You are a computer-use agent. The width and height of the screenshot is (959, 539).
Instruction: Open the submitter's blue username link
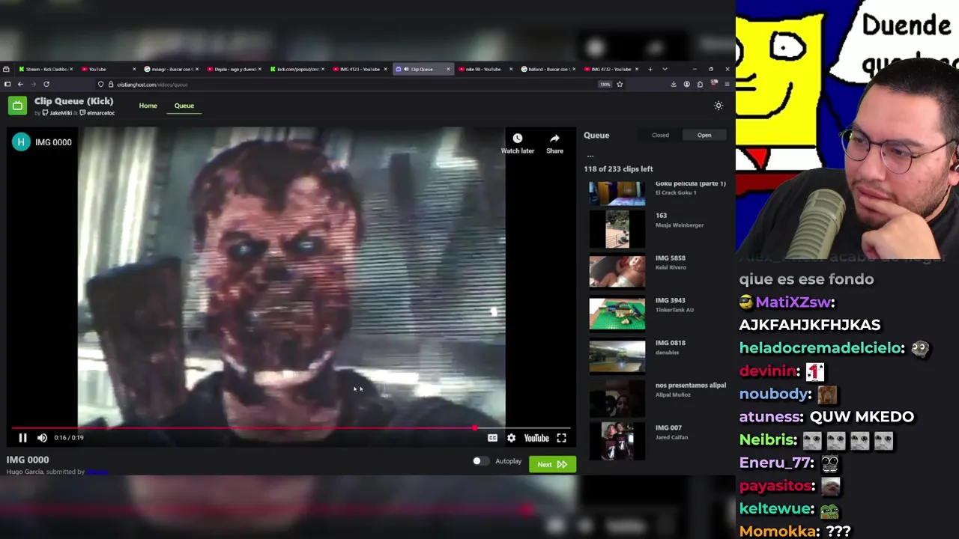pyautogui.click(x=97, y=472)
